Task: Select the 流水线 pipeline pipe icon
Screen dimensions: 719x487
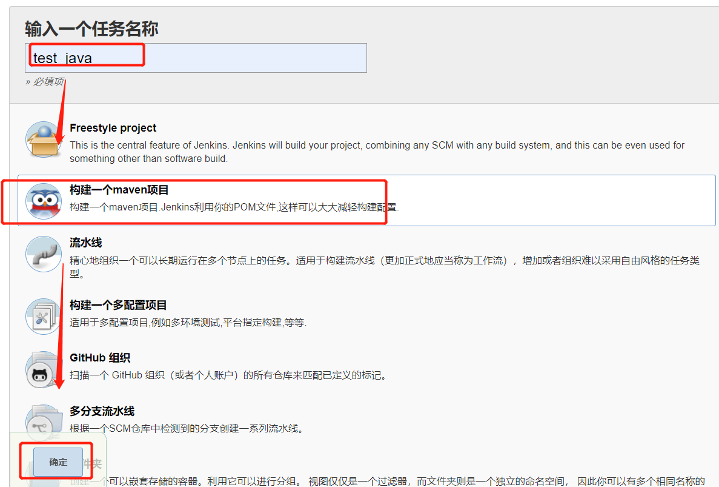Action: coord(44,254)
